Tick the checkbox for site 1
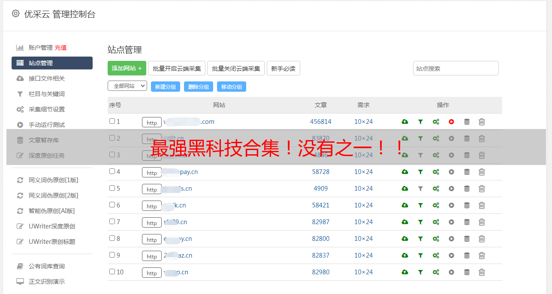Image resolution: width=552 pixels, height=294 pixels. coord(112,121)
